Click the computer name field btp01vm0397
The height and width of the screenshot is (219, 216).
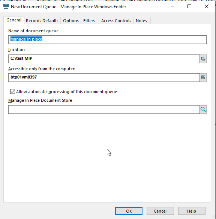(104, 77)
